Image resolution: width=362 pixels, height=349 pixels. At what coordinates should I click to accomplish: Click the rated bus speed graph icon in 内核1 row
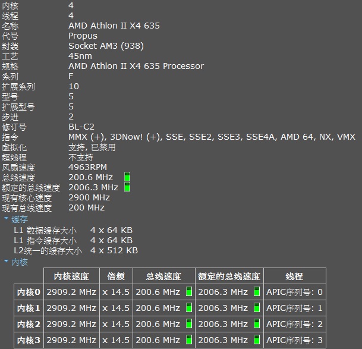point(257,307)
